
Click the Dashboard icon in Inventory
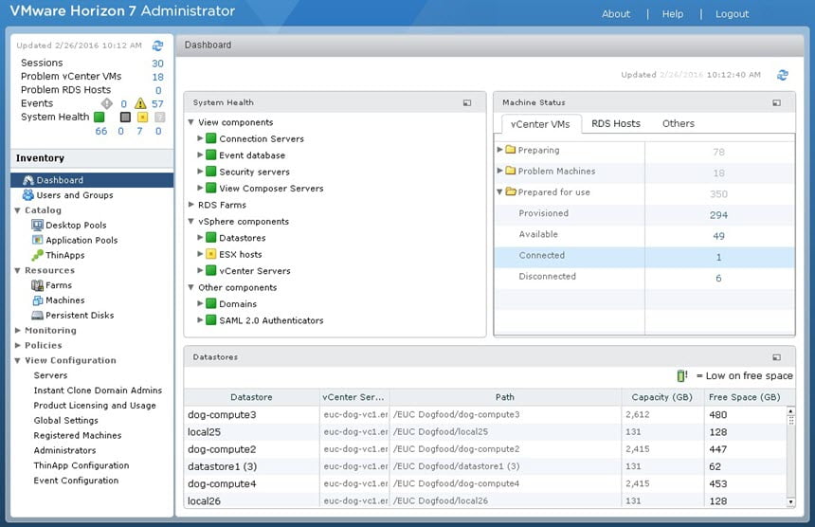(x=28, y=180)
